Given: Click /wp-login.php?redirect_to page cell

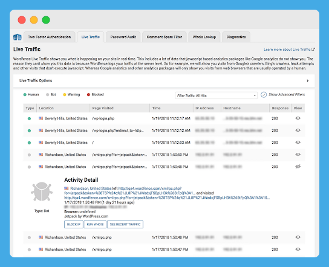Looking at the screenshot, I should (x=118, y=130).
